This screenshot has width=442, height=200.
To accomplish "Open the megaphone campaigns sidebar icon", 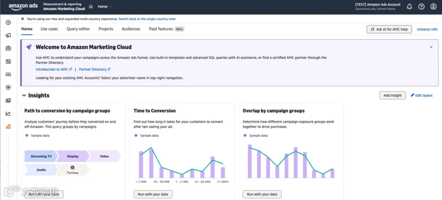I will pyautogui.click(x=8, y=35).
